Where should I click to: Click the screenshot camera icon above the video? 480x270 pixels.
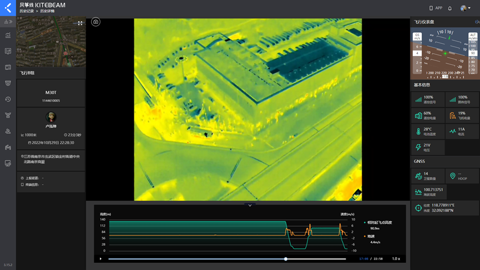95,22
